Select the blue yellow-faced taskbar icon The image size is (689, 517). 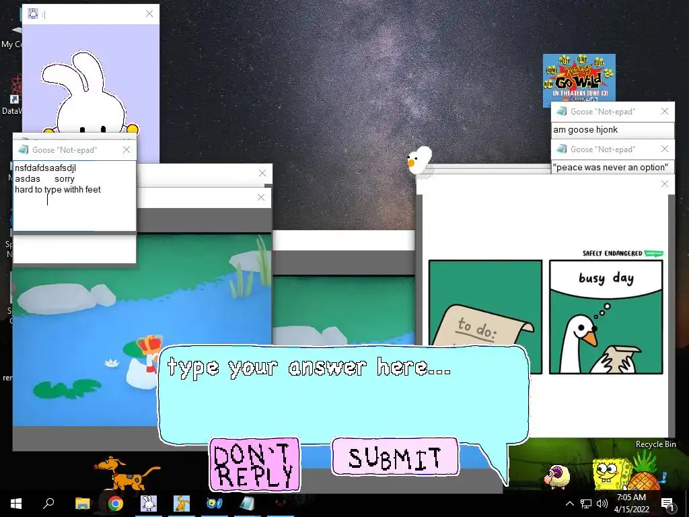215,504
